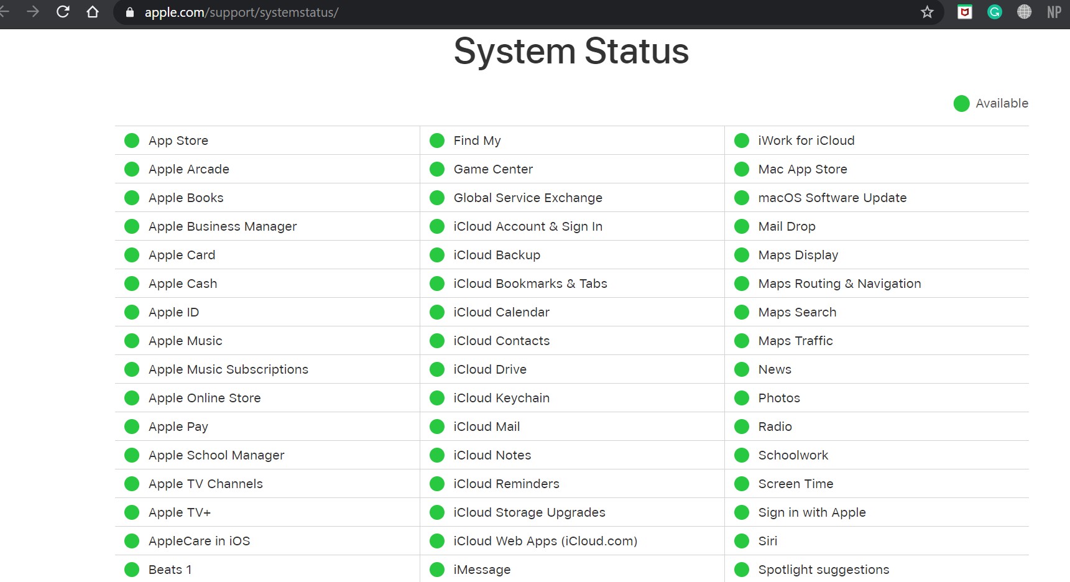Select the iCloud Notes entry

click(x=492, y=455)
